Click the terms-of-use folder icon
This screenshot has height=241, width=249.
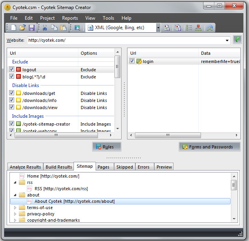click(x=22, y=208)
